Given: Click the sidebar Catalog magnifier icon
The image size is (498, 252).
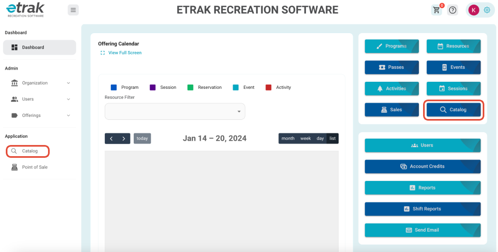Looking at the screenshot, I should pos(14,151).
